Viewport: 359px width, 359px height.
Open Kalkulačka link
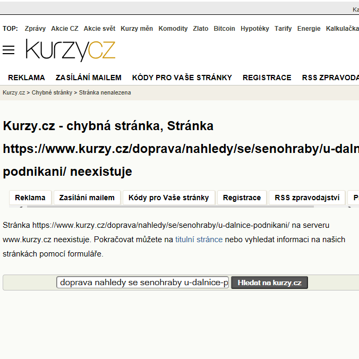point(343,29)
